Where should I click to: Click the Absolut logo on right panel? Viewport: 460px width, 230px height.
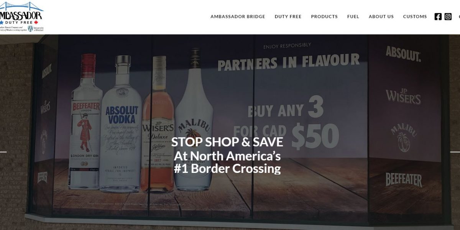(403, 54)
